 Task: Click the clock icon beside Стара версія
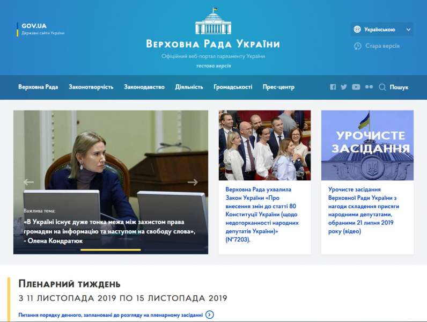358,46
